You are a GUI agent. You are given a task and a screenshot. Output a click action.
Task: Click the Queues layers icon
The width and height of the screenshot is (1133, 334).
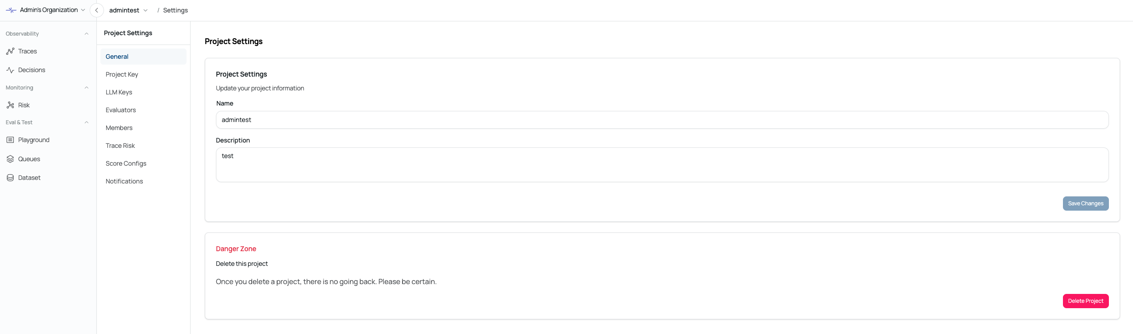10,159
